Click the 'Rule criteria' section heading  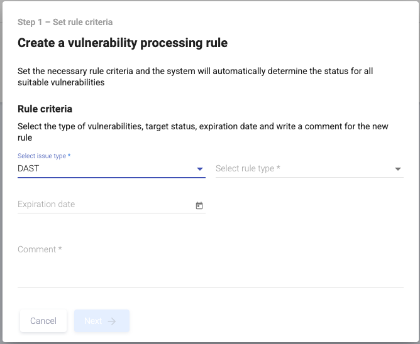coord(45,109)
